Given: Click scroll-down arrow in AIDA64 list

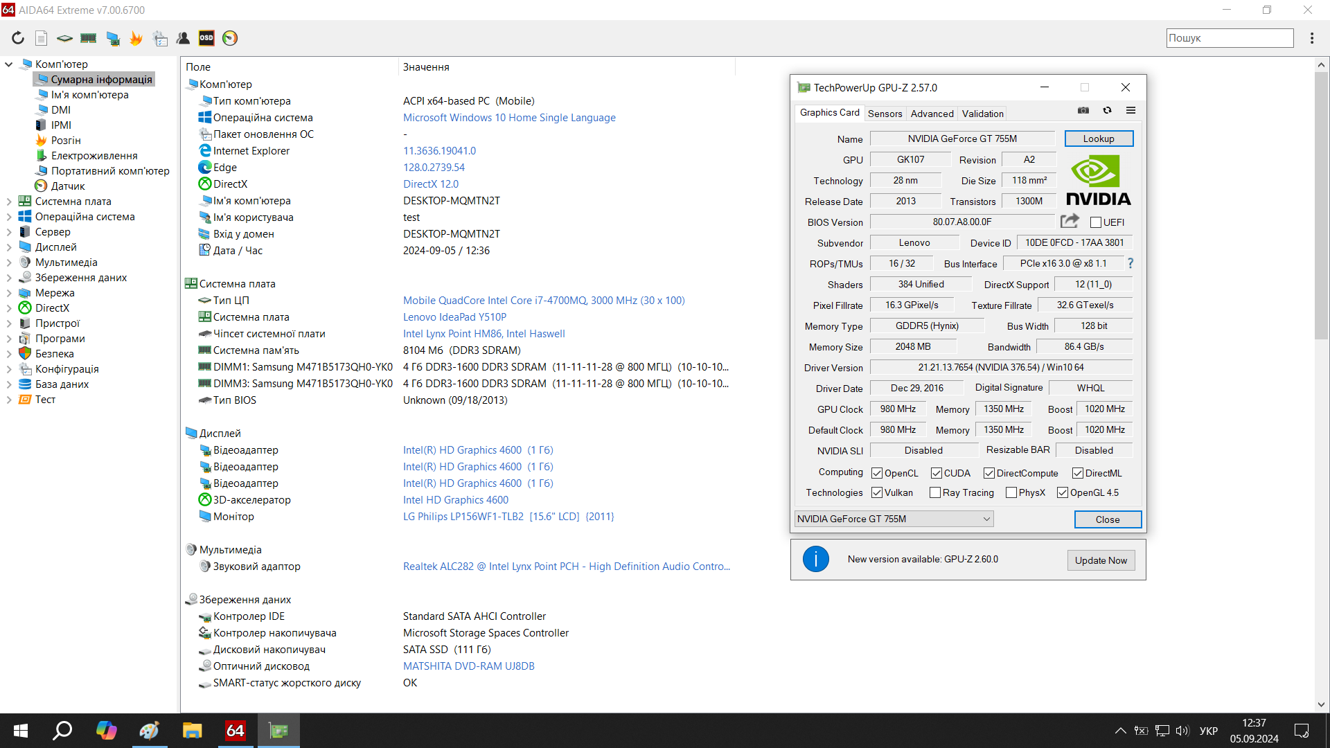Looking at the screenshot, I should 1321,704.
